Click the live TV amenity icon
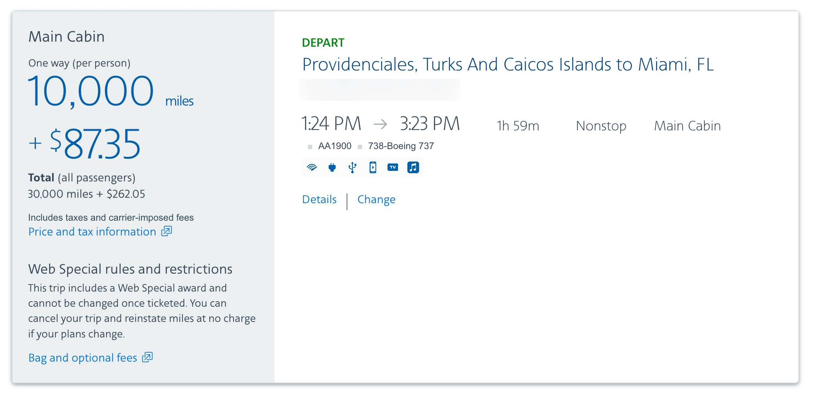 click(393, 167)
